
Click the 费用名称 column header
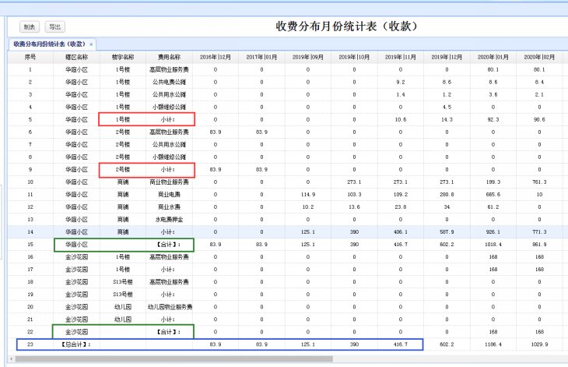tap(169, 57)
